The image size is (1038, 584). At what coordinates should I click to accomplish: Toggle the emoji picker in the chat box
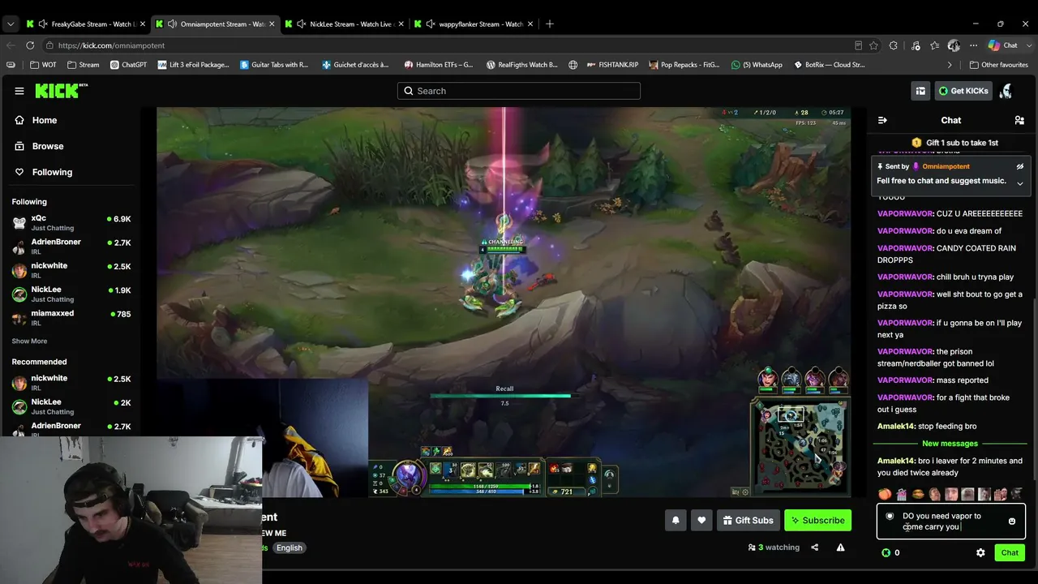click(1011, 522)
